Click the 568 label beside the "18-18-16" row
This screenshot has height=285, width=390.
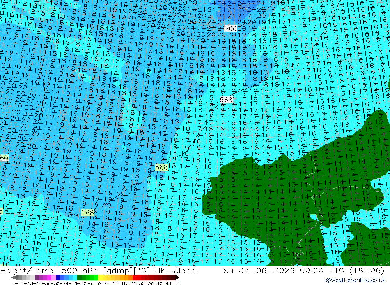click(x=88, y=213)
